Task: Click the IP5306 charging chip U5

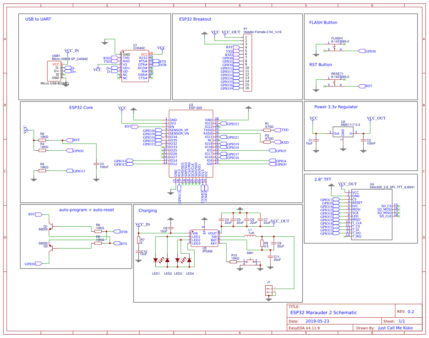Action: 204,238
